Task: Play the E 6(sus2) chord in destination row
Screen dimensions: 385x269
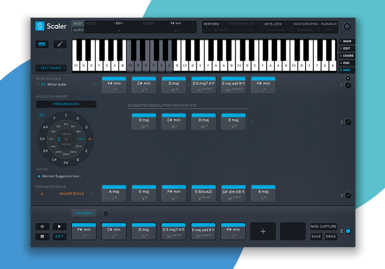Action: 204,193
